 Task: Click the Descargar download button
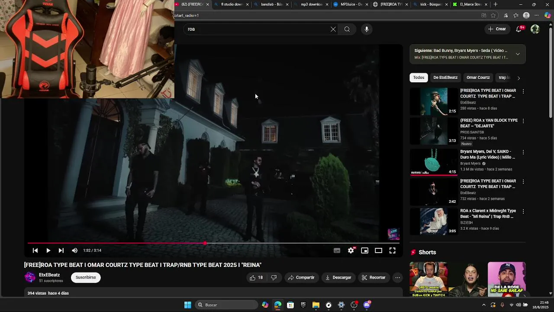coord(338,277)
